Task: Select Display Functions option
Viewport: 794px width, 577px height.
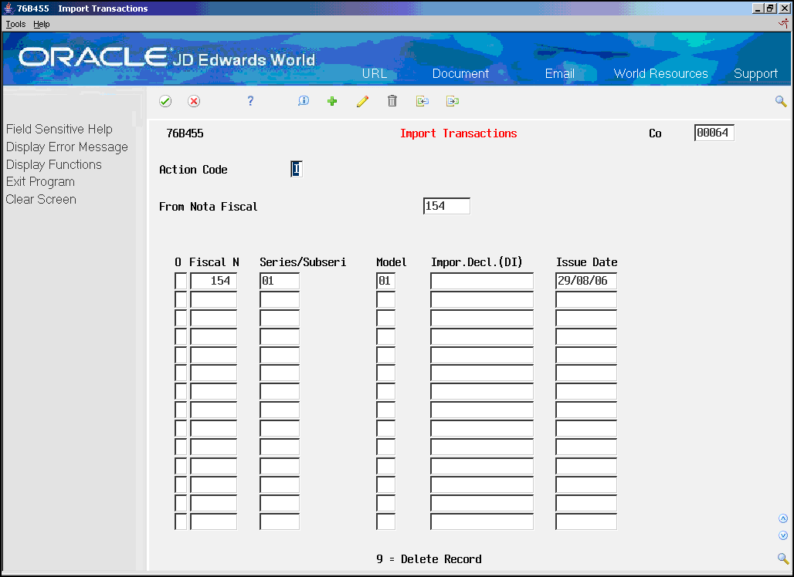Action: click(x=53, y=165)
